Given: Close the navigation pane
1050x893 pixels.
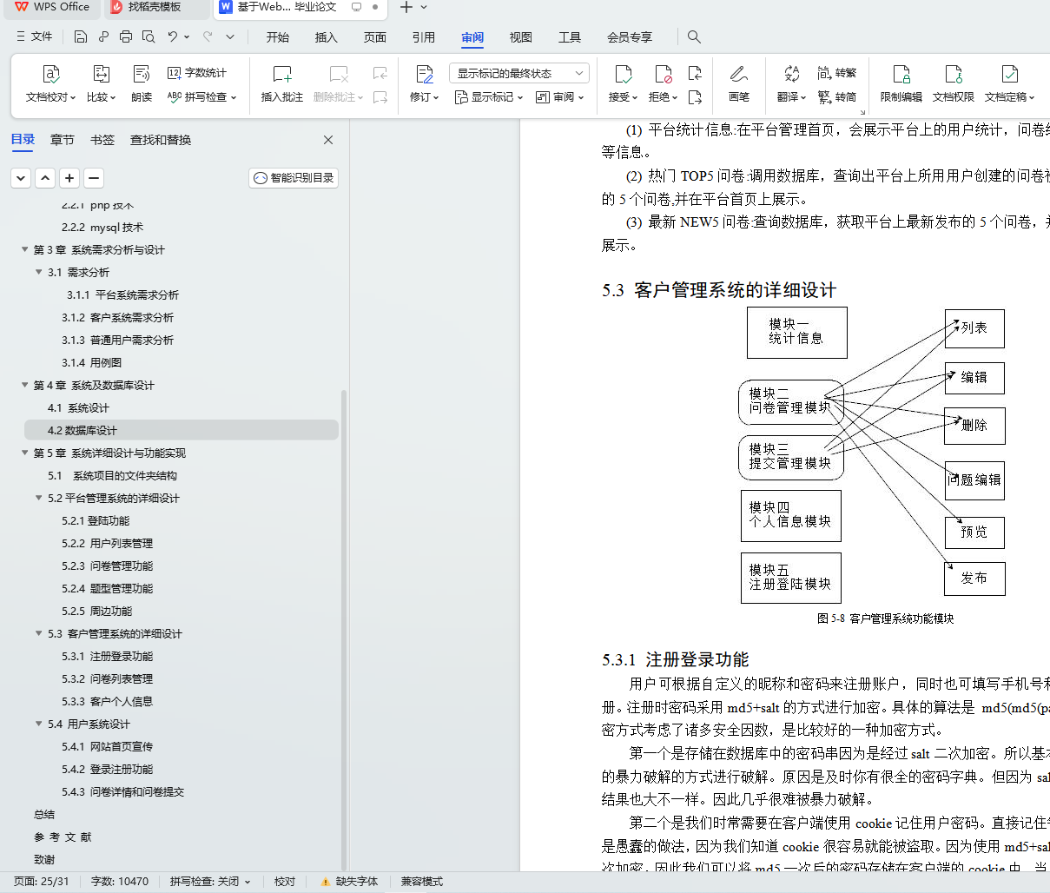Looking at the screenshot, I should (328, 140).
